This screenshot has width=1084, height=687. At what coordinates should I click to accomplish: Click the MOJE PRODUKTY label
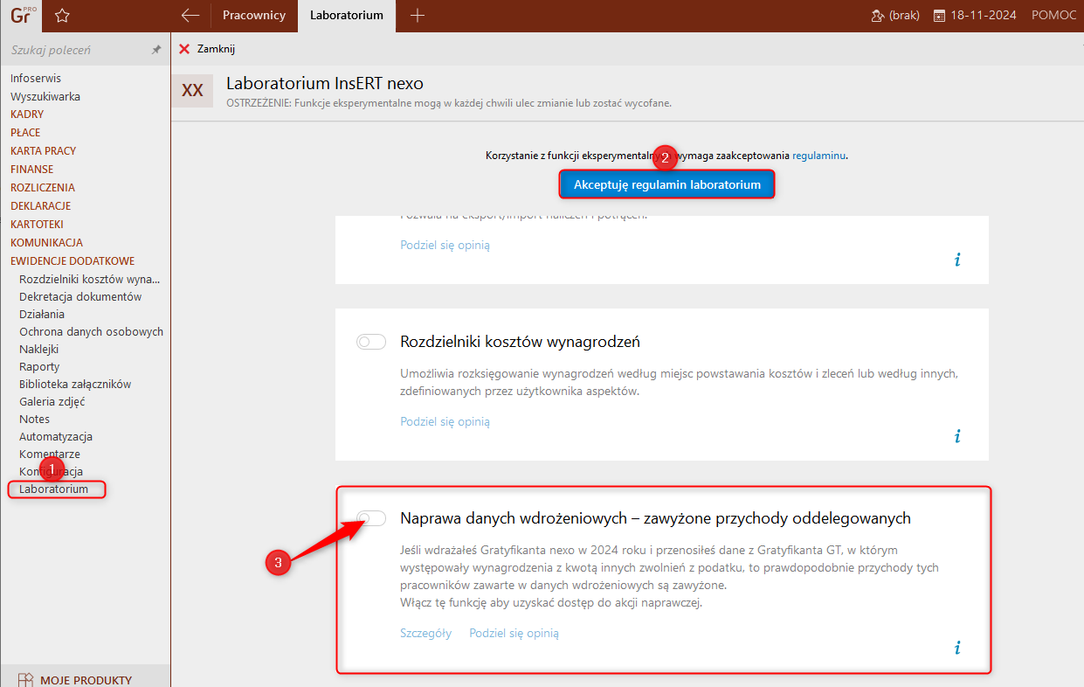86,680
